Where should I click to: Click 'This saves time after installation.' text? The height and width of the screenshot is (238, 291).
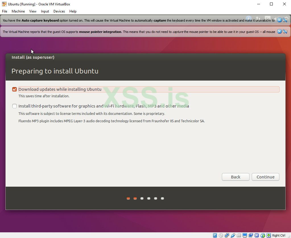pos(44,96)
